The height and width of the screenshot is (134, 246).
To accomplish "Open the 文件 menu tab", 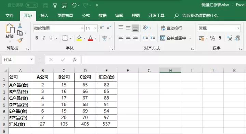I will (10, 15).
